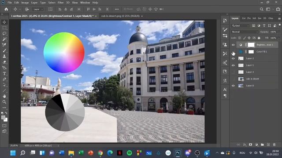Hide Layer 2 with eye icon
This screenshot has width=282, height=158.
[x=233, y=58]
